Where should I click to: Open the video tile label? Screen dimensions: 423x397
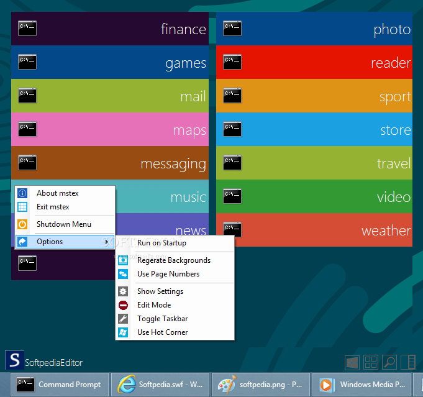394,197
